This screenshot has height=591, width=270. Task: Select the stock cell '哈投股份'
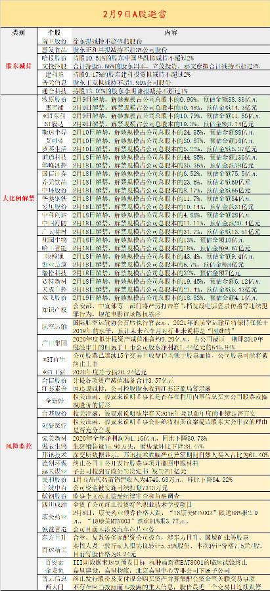click(54, 58)
